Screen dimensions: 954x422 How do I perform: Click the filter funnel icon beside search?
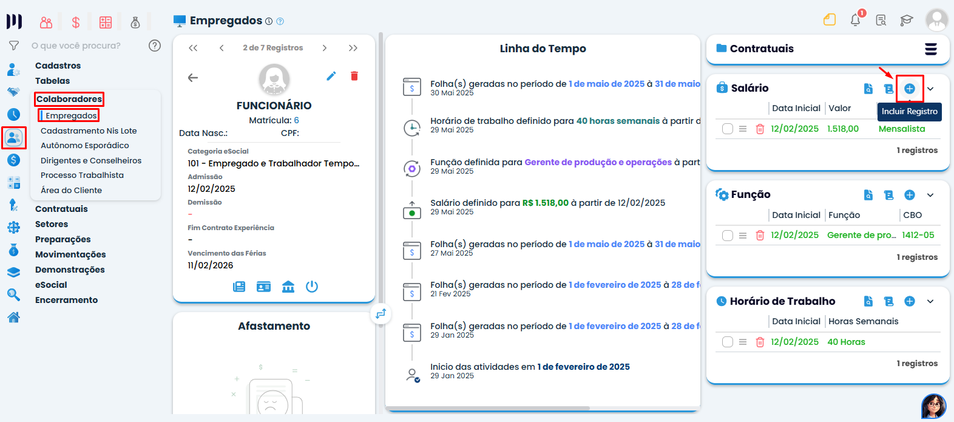[14, 46]
